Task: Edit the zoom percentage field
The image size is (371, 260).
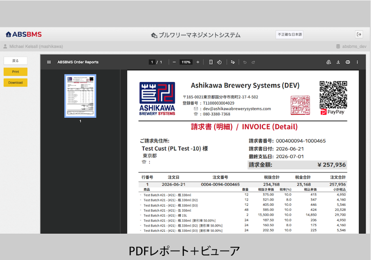Action: (x=186, y=62)
